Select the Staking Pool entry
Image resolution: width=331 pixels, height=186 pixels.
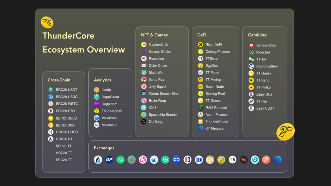pyautogui.click(x=211, y=94)
